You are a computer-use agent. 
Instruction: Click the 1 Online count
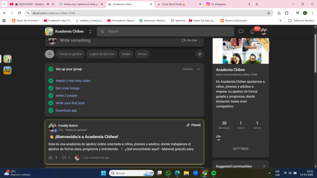240,125
